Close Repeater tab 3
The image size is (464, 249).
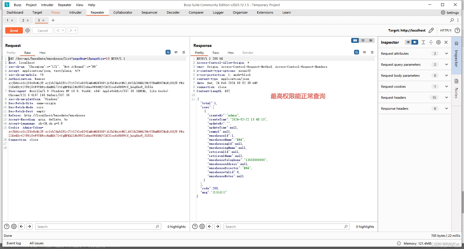pos(43,20)
